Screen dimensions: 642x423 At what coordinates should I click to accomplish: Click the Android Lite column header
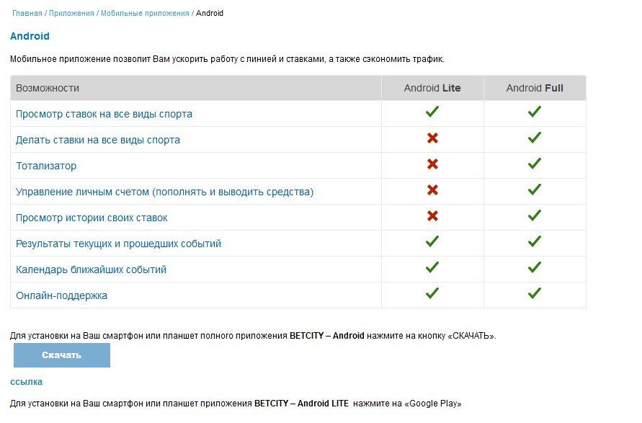[x=432, y=88]
